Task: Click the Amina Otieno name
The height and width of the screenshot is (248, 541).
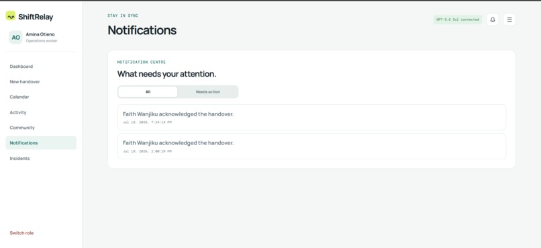Action: (x=40, y=34)
